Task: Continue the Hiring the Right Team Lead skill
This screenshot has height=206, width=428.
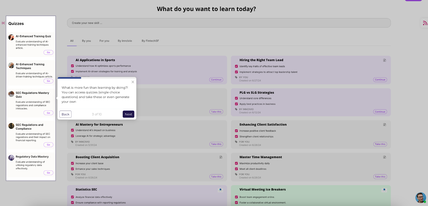Action: click(380, 80)
